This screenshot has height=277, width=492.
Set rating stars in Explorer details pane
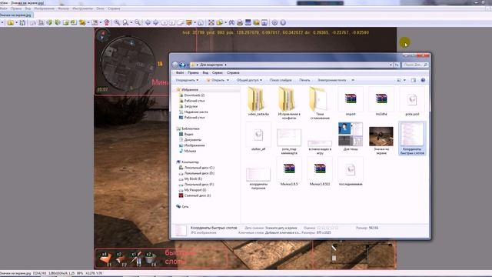pos(327,228)
